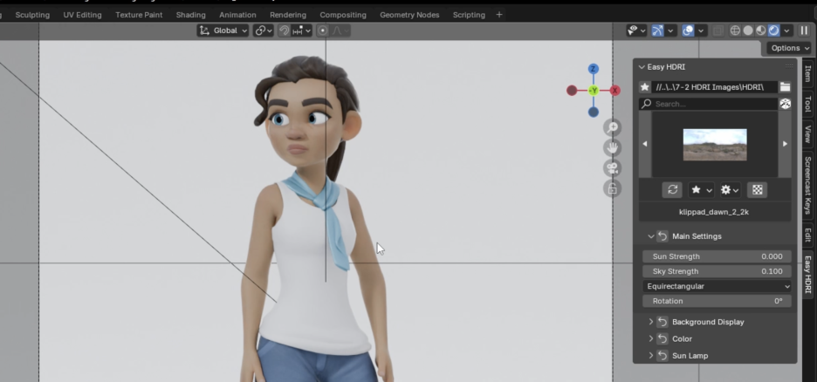Screen dimensions: 817x382
Task: Click the klippad_dawn_2_k HDRI name
Action: [x=713, y=212]
